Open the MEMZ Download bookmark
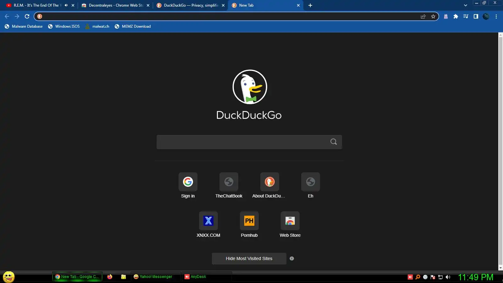 133,26
